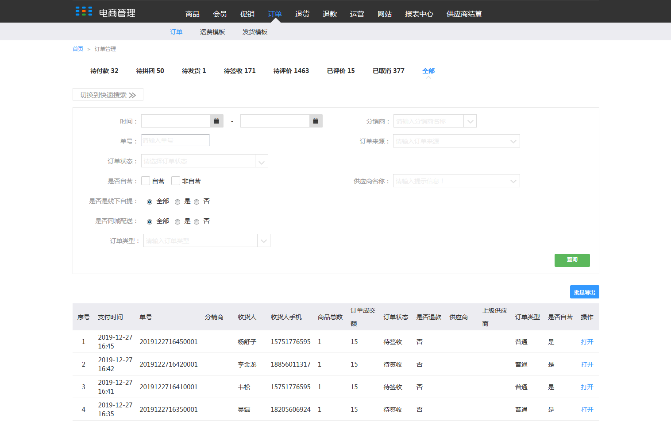The image size is (671, 422).
Task: Focus the end 时间 input field
Action: (275, 121)
